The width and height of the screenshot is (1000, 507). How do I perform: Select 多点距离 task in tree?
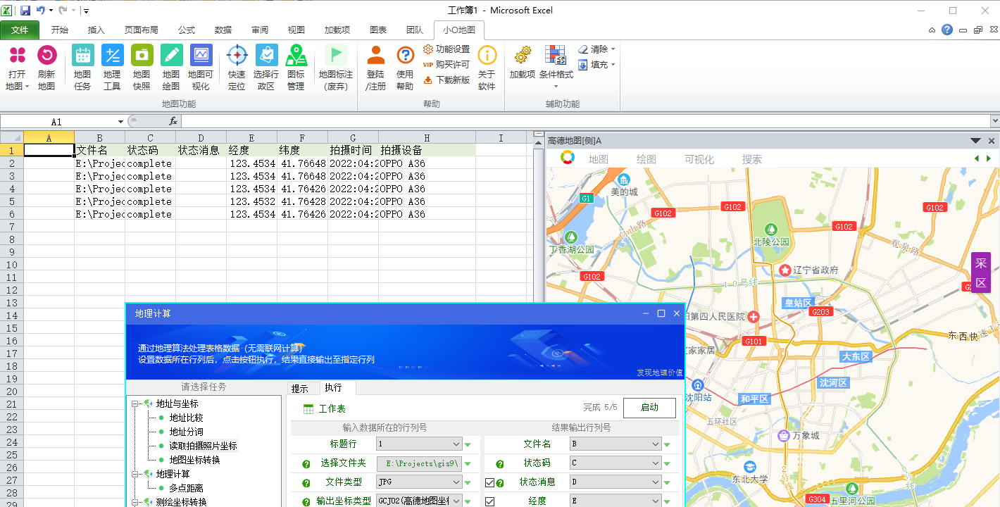(186, 488)
